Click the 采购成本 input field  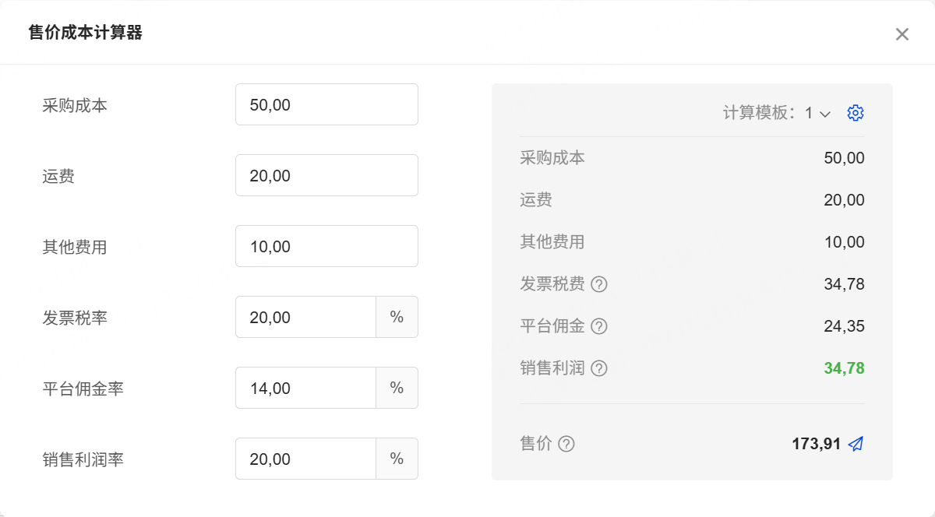tap(326, 104)
